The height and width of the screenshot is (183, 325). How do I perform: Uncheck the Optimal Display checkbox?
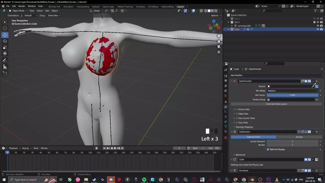pos(268,149)
